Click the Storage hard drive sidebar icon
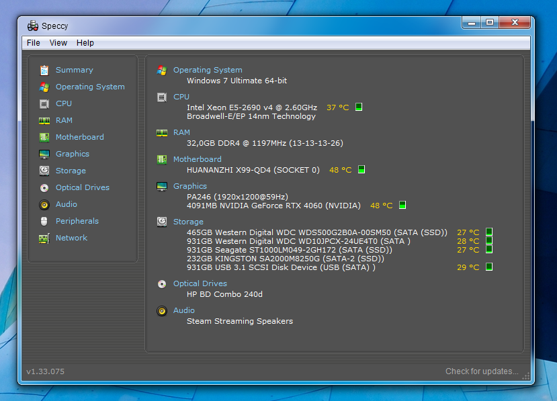This screenshot has height=401, width=557. click(x=44, y=171)
